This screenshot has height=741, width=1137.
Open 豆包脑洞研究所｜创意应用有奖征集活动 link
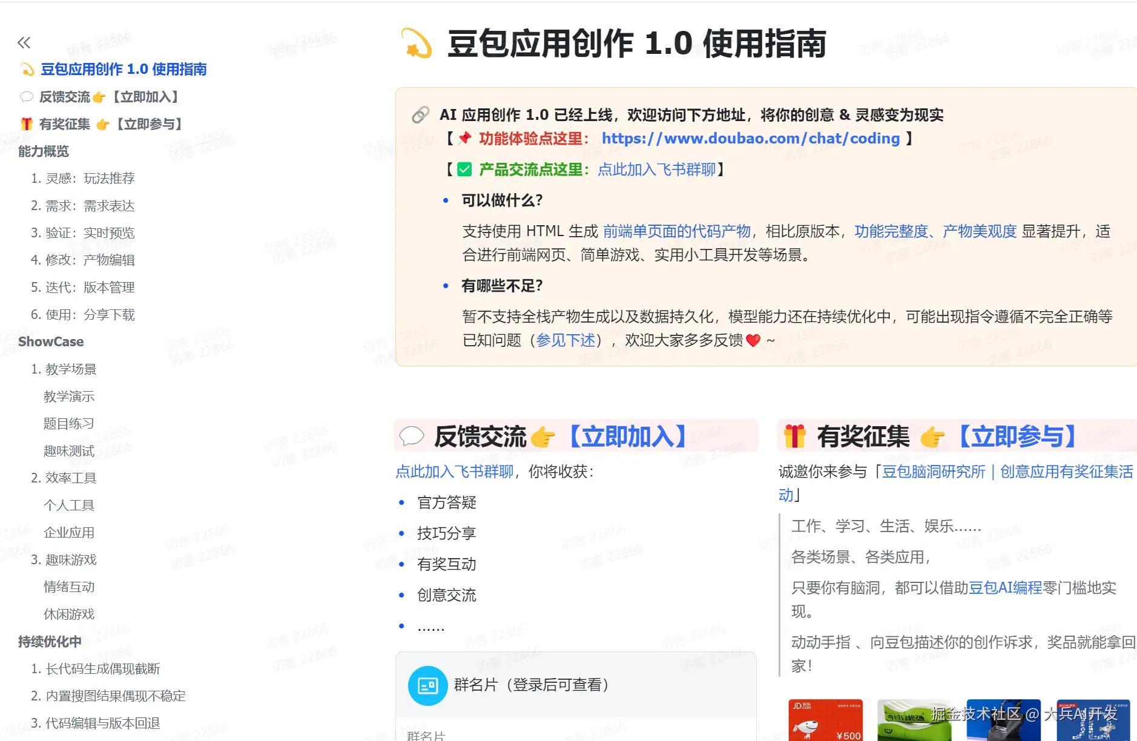click(x=1007, y=472)
